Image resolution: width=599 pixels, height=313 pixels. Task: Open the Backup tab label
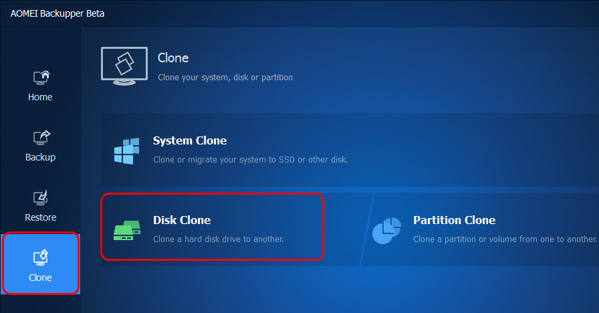click(40, 157)
